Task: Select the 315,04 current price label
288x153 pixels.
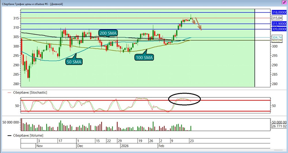Action: coord(276,18)
